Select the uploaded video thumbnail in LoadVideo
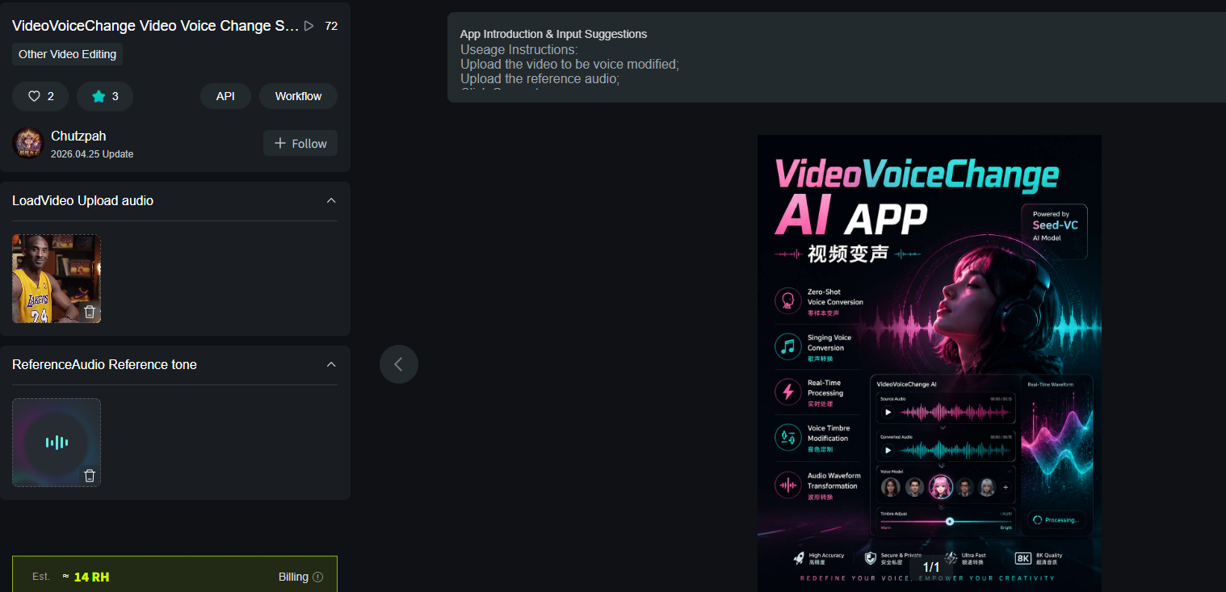Viewport: 1226px width, 592px height. coord(57,279)
